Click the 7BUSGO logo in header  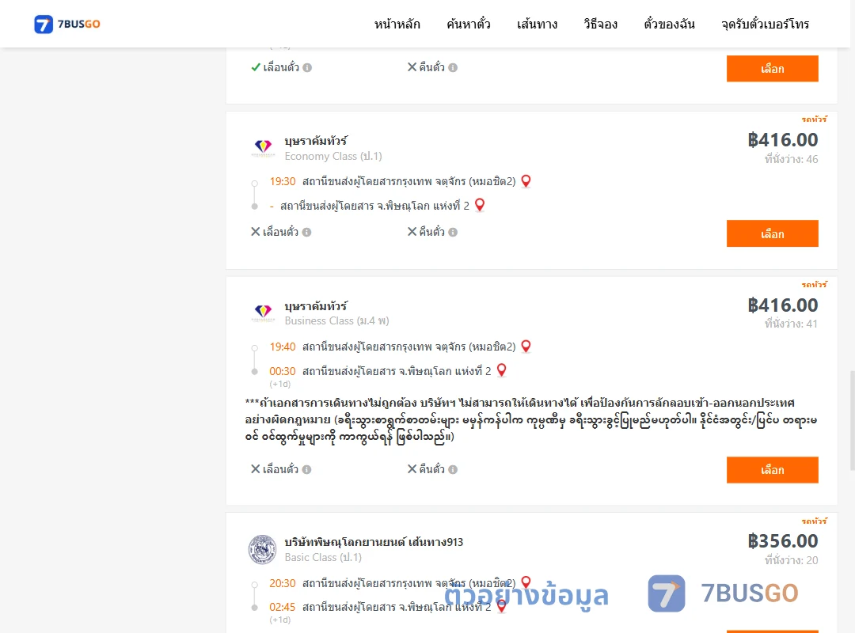click(67, 24)
